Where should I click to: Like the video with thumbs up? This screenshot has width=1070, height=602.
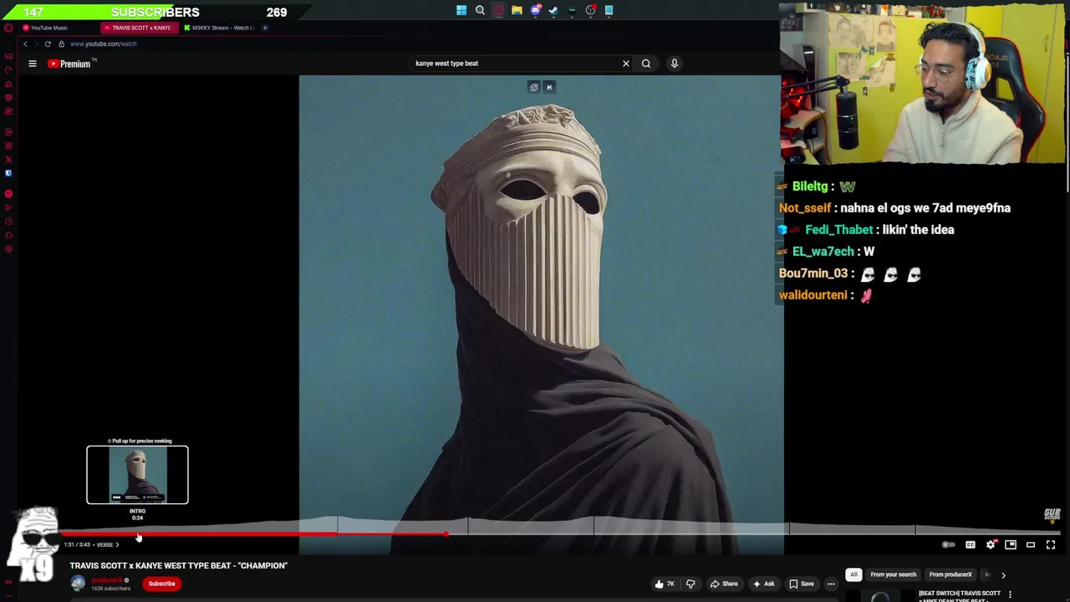[x=665, y=584]
